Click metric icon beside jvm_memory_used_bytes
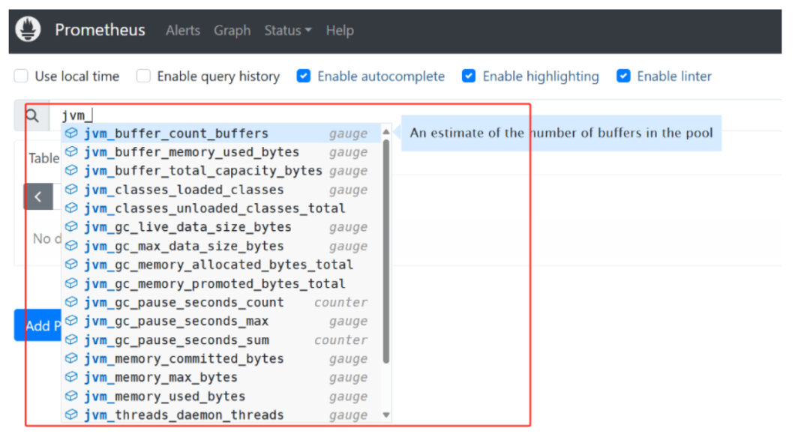 click(71, 396)
